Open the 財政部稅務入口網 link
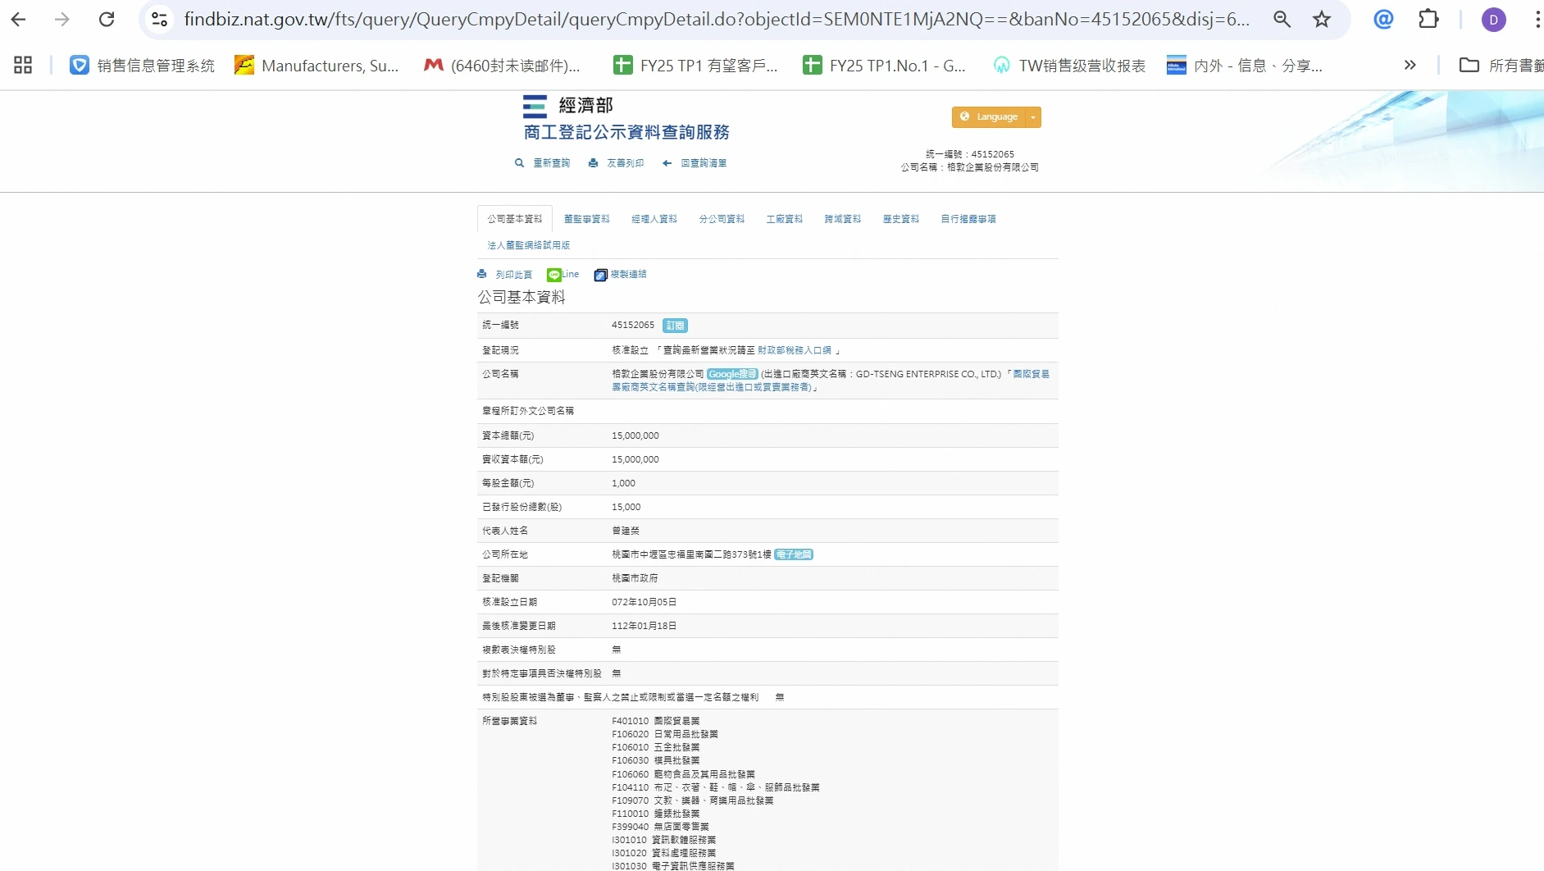Viewport: 1544px width, 871px height. (795, 350)
